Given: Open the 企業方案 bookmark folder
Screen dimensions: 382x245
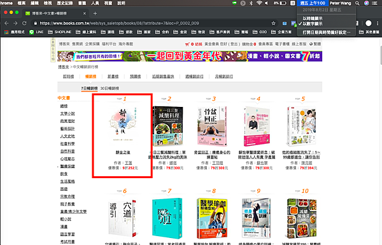Looking at the screenshot, I should click(x=281, y=32).
